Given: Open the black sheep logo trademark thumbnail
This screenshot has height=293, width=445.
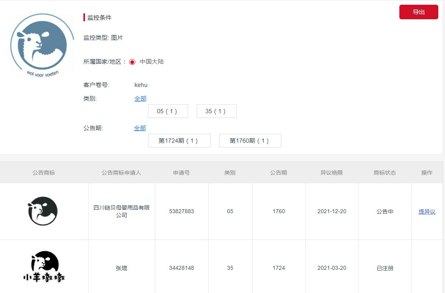Looking at the screenshot, I should click(43, 211).
